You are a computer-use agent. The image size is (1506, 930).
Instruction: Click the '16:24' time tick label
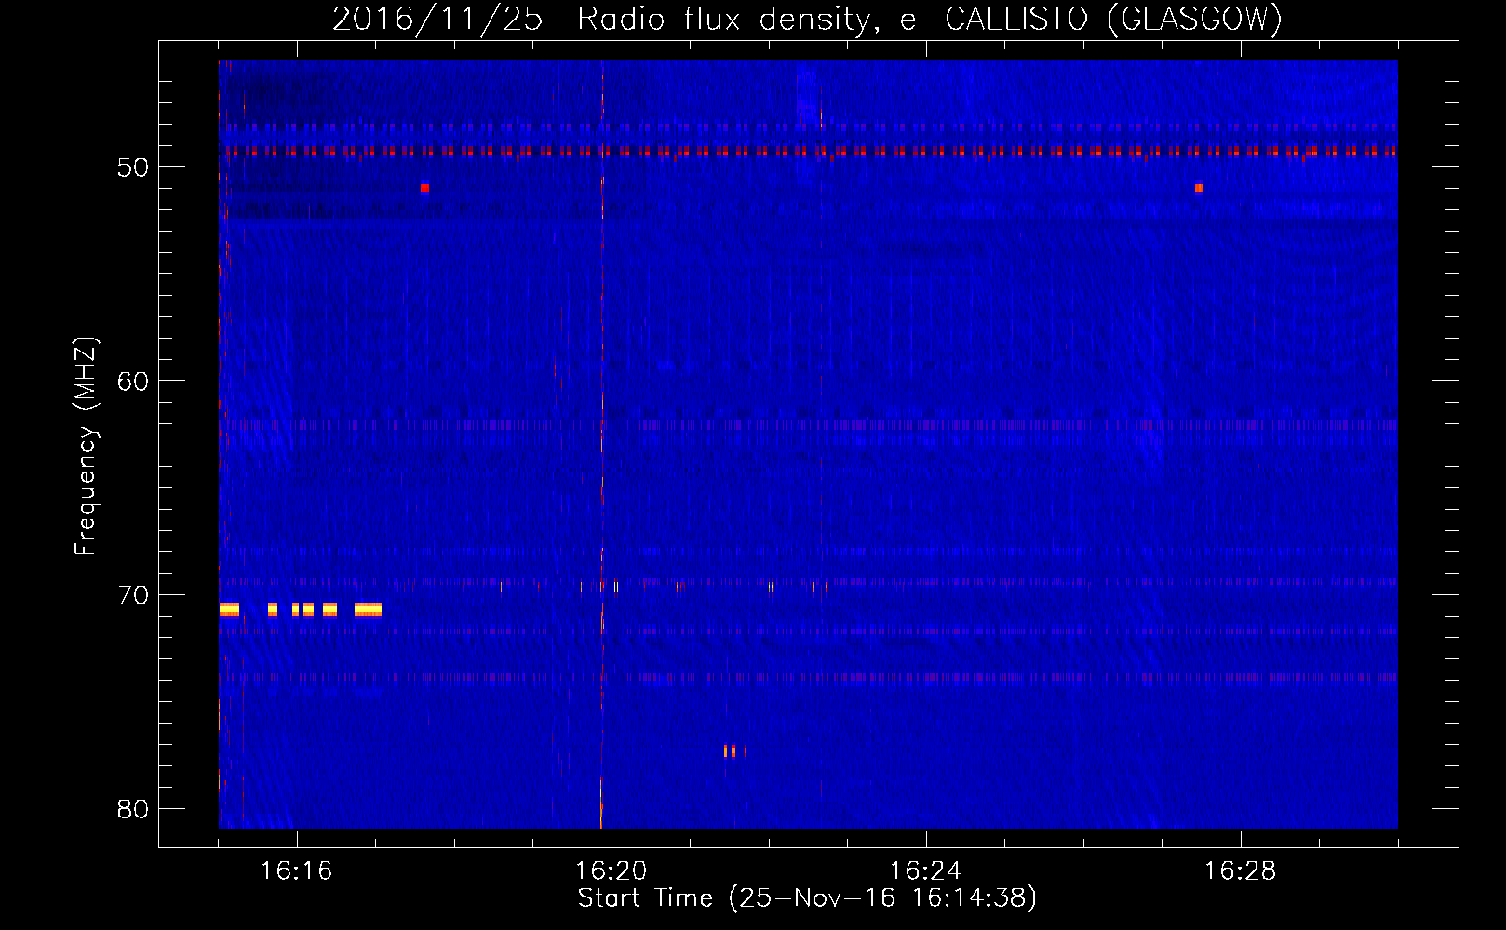point(925,871)
